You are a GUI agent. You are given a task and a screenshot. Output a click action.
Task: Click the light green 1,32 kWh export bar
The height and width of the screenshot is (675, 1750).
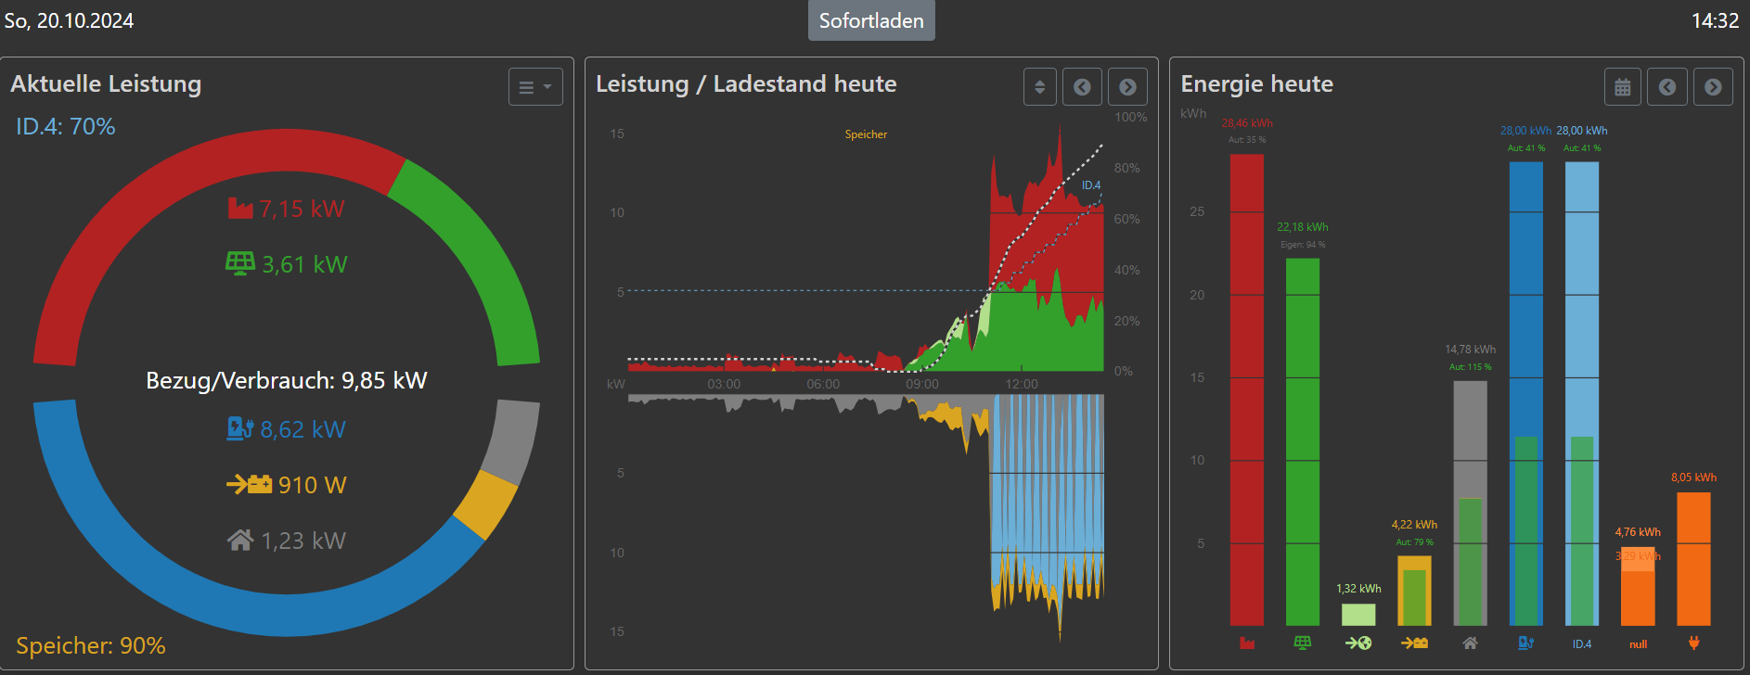[x=1358, y=615]
